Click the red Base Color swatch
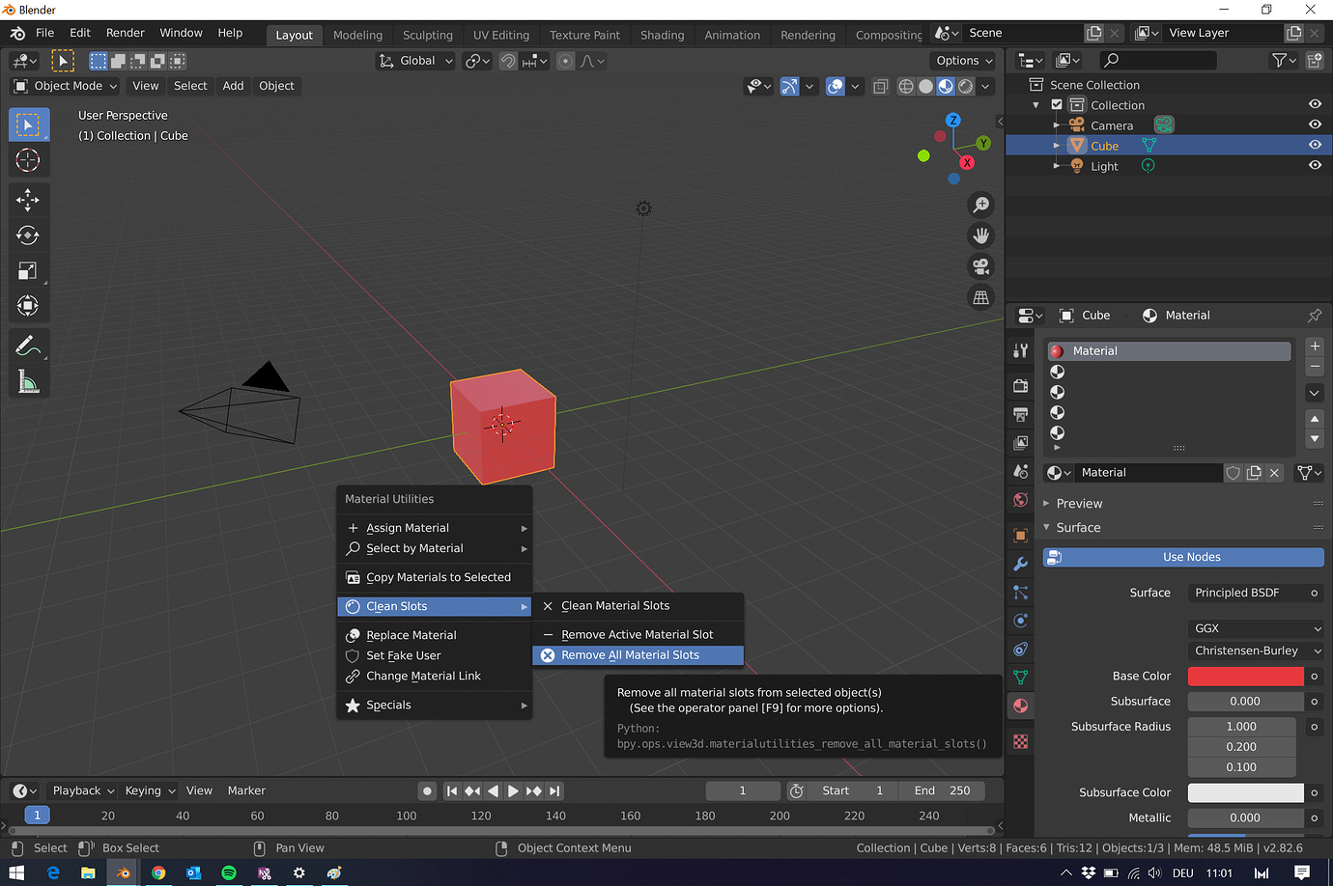 [1245, 677]
